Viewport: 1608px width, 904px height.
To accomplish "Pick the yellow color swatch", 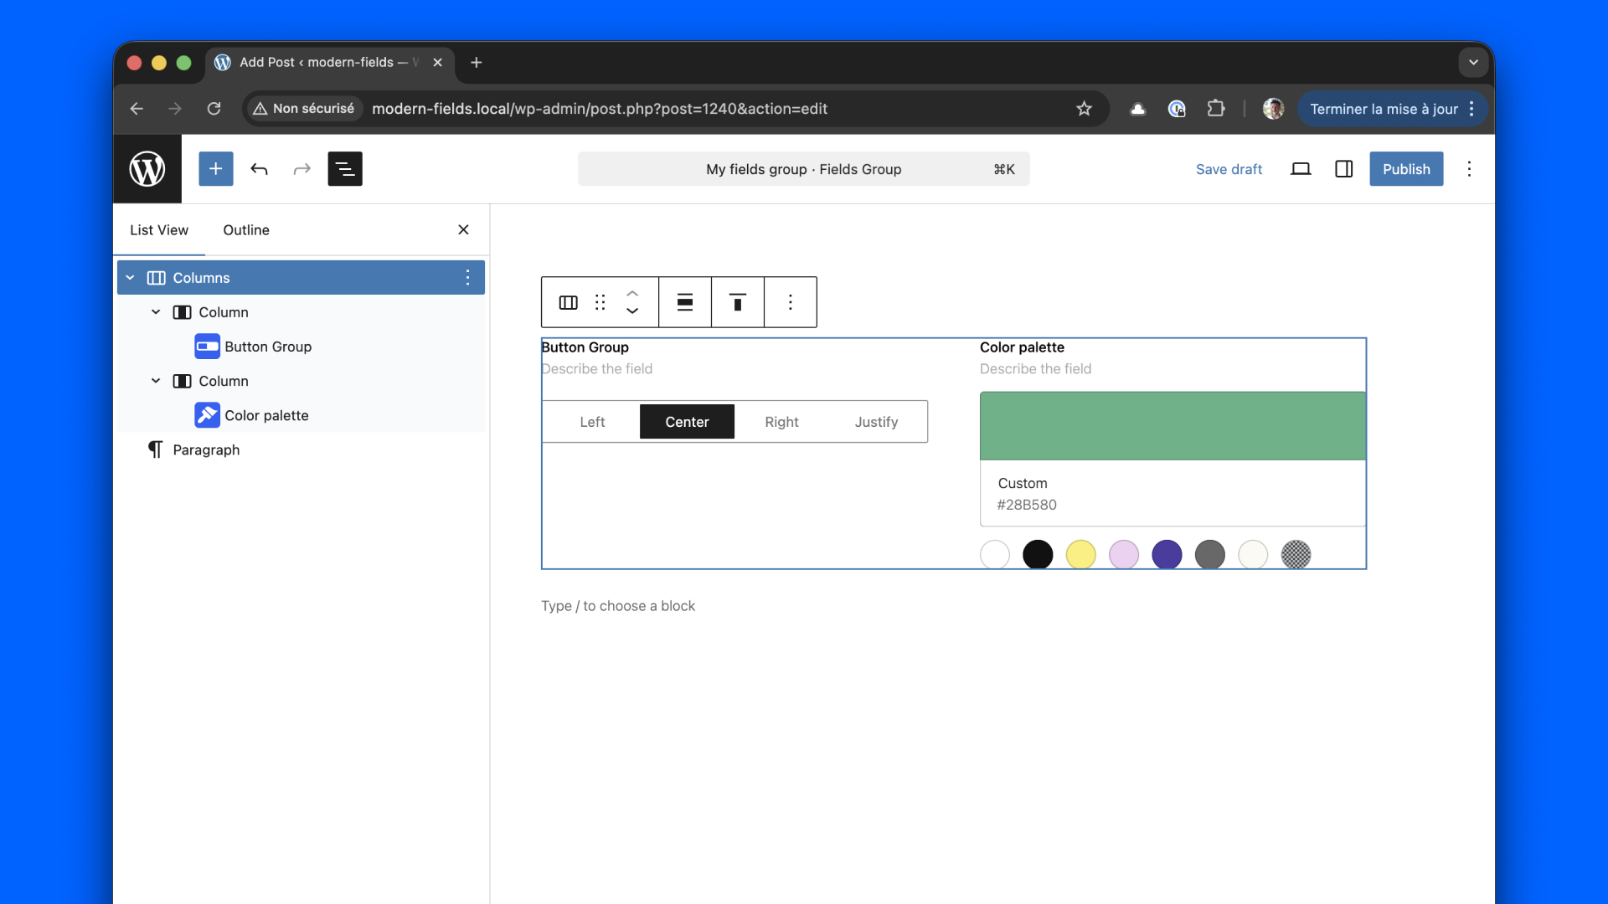I will (1080, 554).
